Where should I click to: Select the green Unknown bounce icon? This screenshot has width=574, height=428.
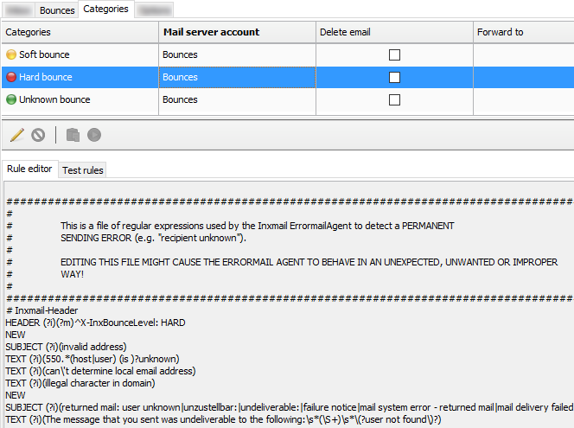click(11, 99)
